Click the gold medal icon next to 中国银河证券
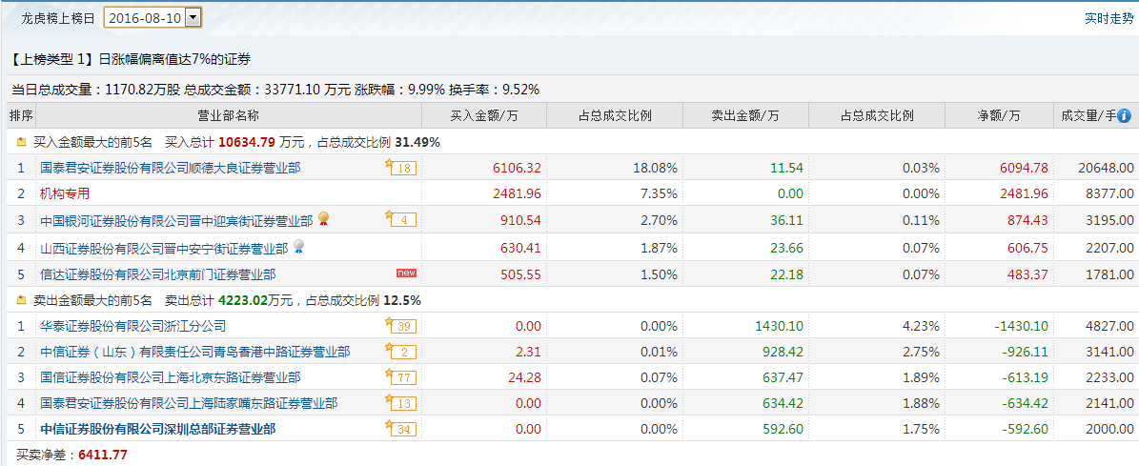Viewport: 1139px width, 466px height. (x=323, y=219)
